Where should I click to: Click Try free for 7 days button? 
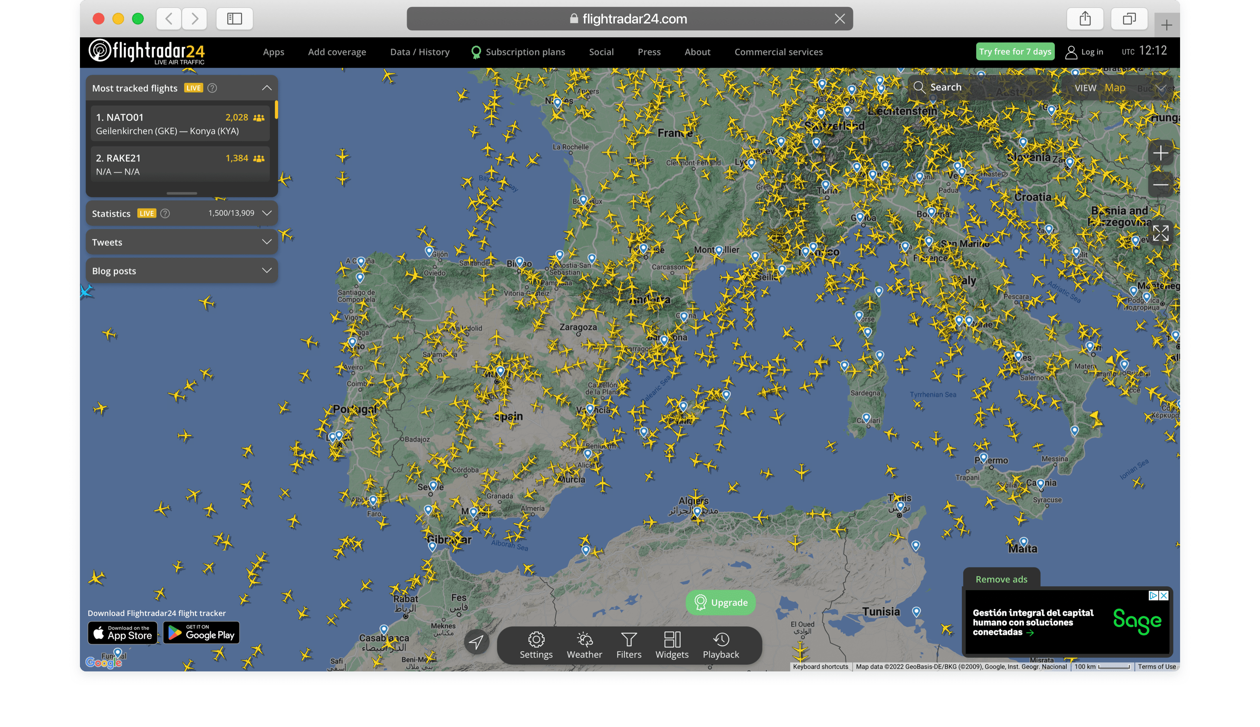1015,51
